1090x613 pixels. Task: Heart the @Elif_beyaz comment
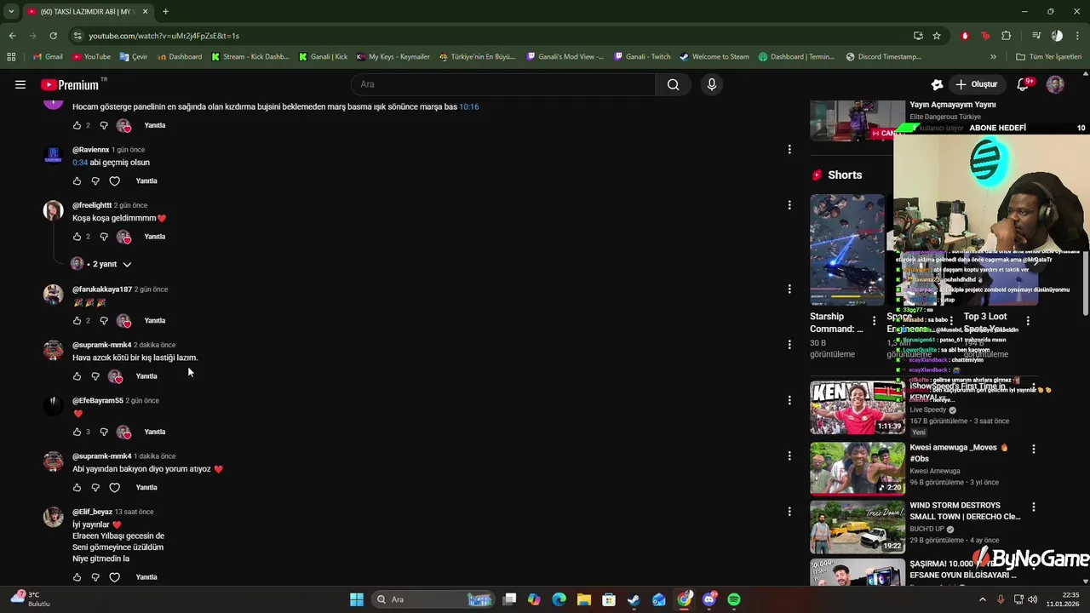[115, 577]
